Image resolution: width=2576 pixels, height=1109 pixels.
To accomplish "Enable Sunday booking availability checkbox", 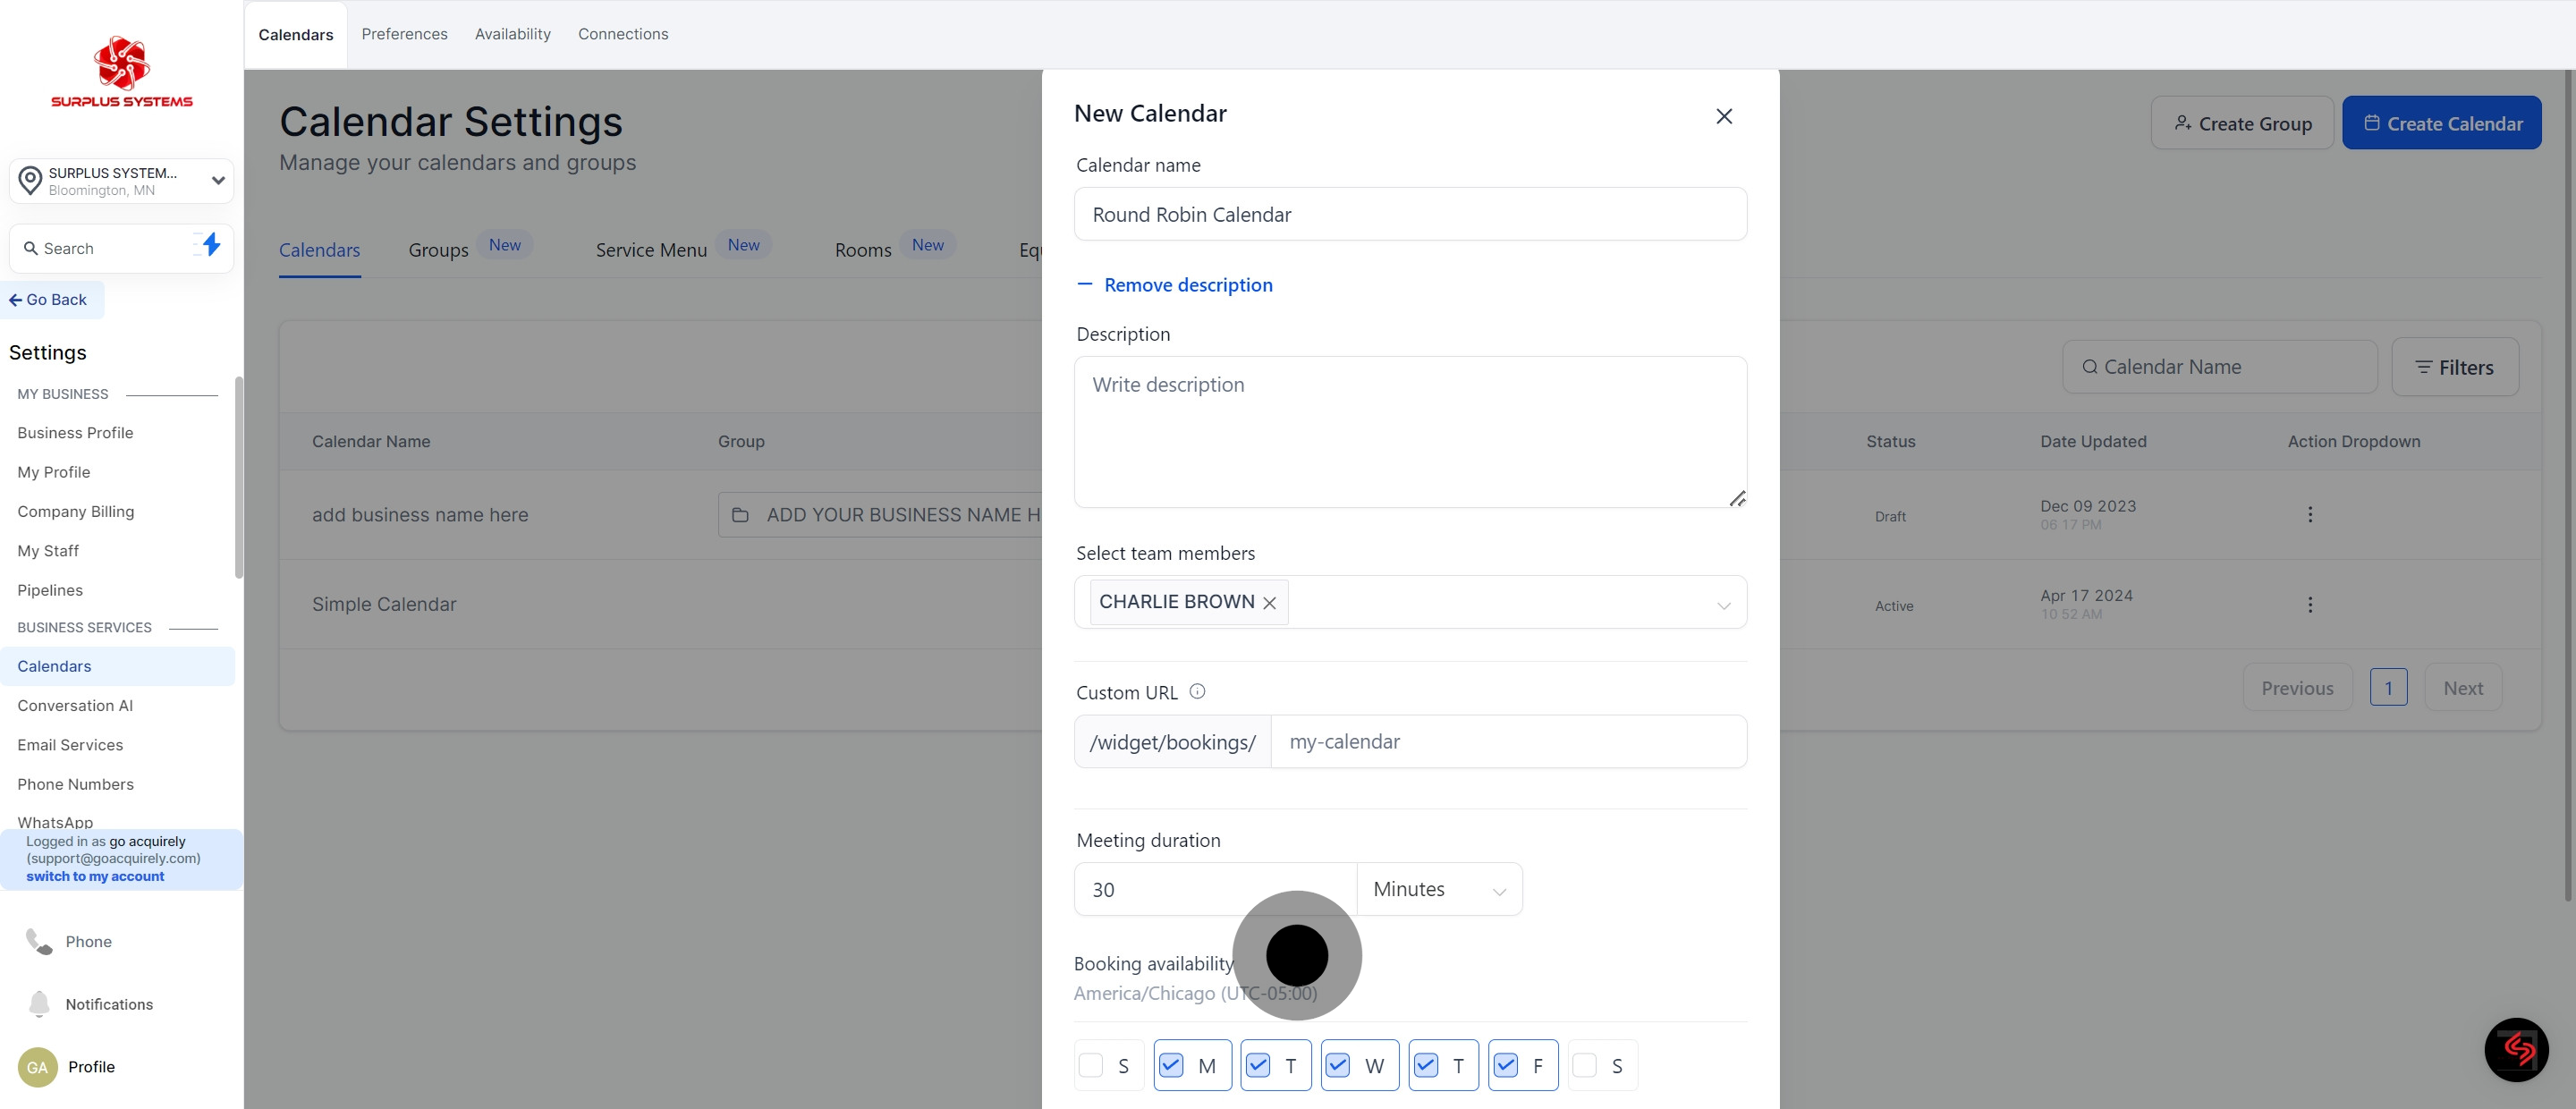I will [x=1091, y=1065].
